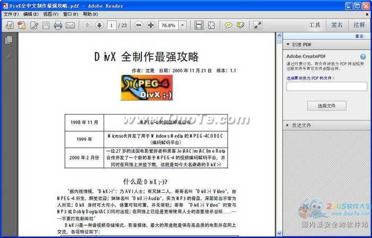
Task: Click the edit/sign document toolbar icon
Action: 34,25
